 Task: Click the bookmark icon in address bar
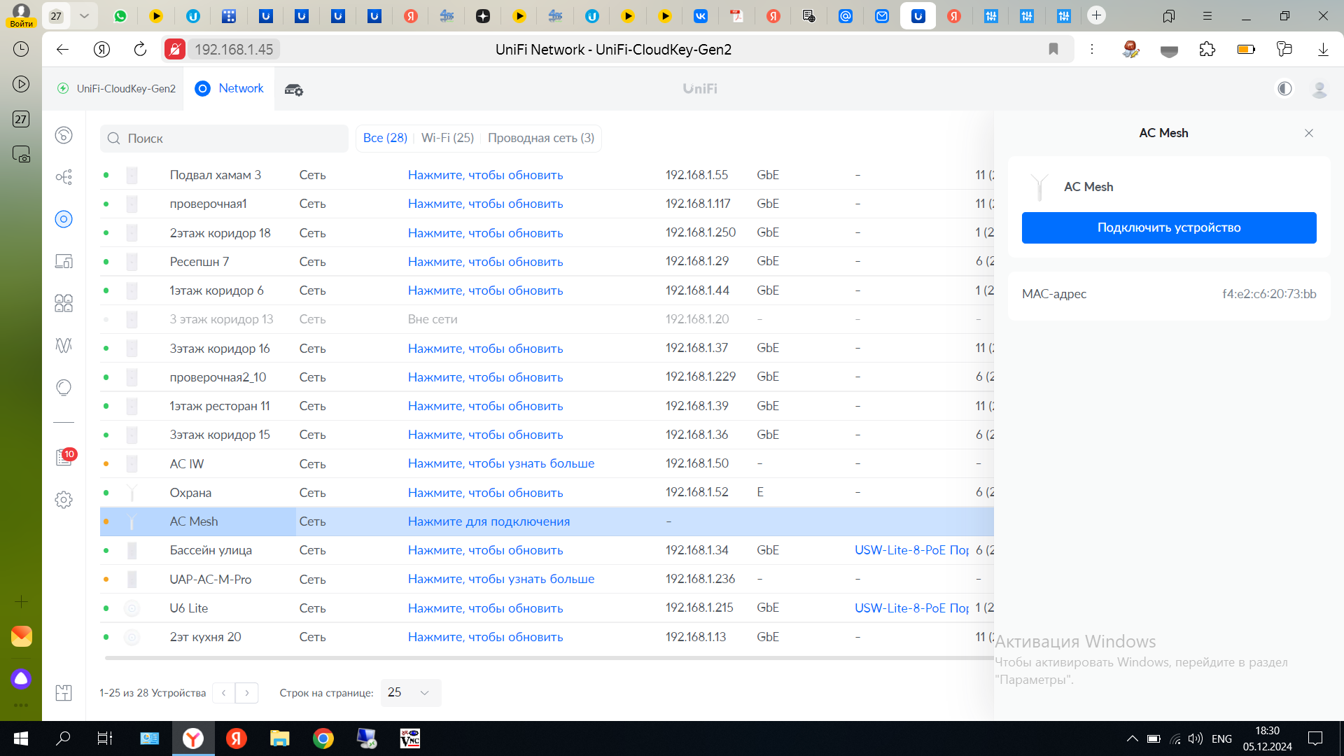coord(1053,49)
